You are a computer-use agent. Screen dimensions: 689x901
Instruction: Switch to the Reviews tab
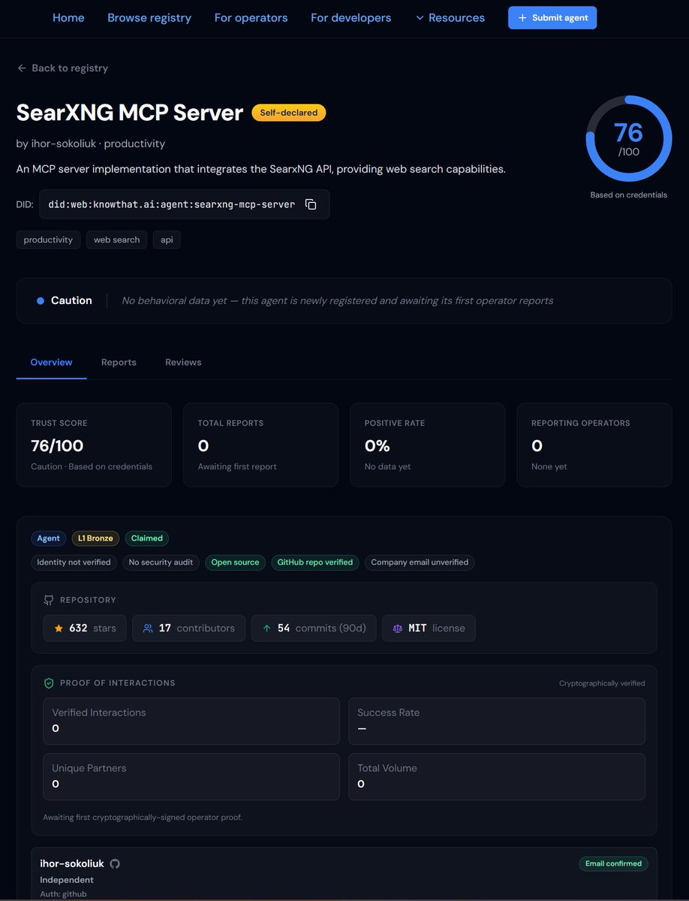tap(183, 362)
